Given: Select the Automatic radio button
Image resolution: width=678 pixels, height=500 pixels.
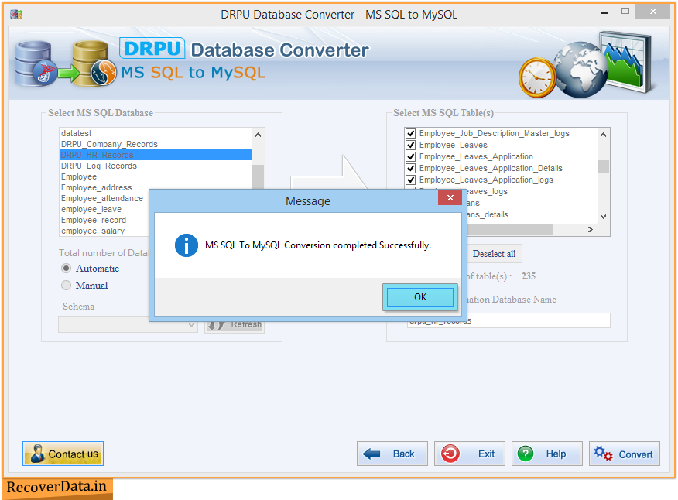Looking at the screenshot, I should click(x=66, y=269).
